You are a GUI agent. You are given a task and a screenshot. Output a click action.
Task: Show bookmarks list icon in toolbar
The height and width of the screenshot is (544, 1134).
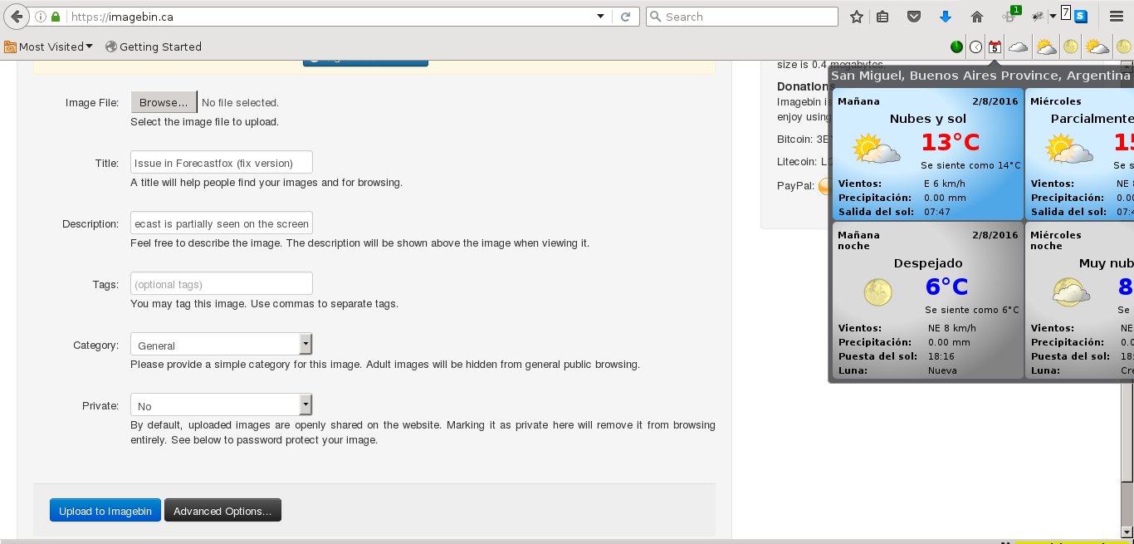coord(882,17)
